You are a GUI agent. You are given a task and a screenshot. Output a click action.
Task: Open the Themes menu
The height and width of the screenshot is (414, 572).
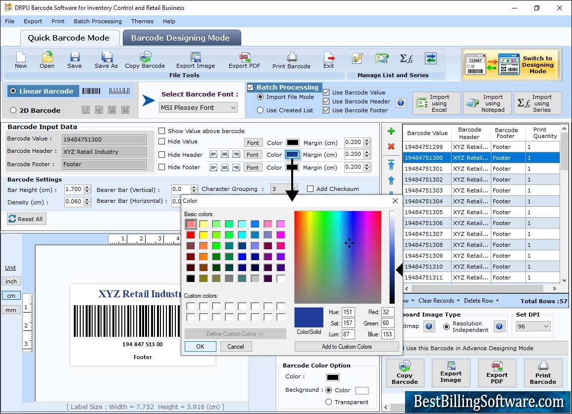pos(142,21)
